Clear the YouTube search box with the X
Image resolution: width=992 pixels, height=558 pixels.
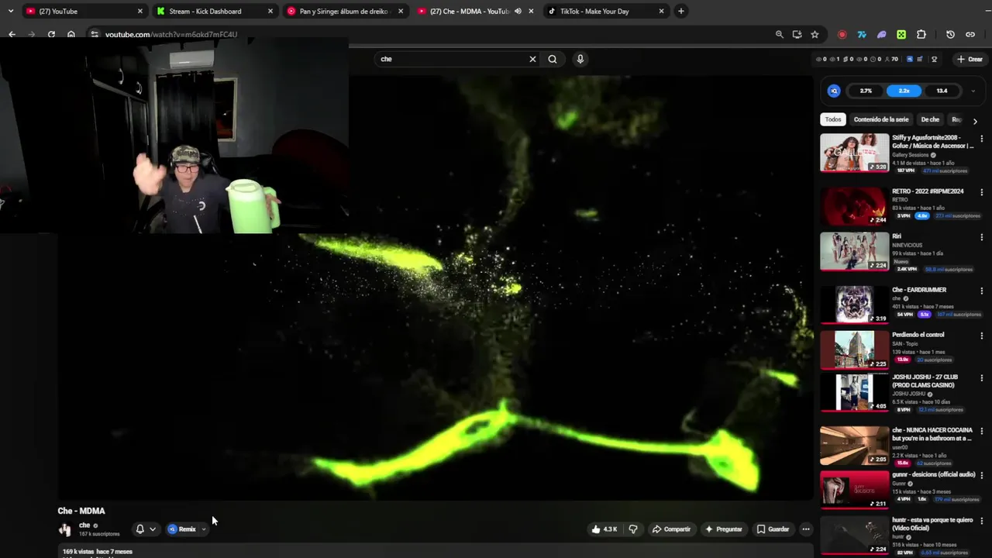point(532,59)
